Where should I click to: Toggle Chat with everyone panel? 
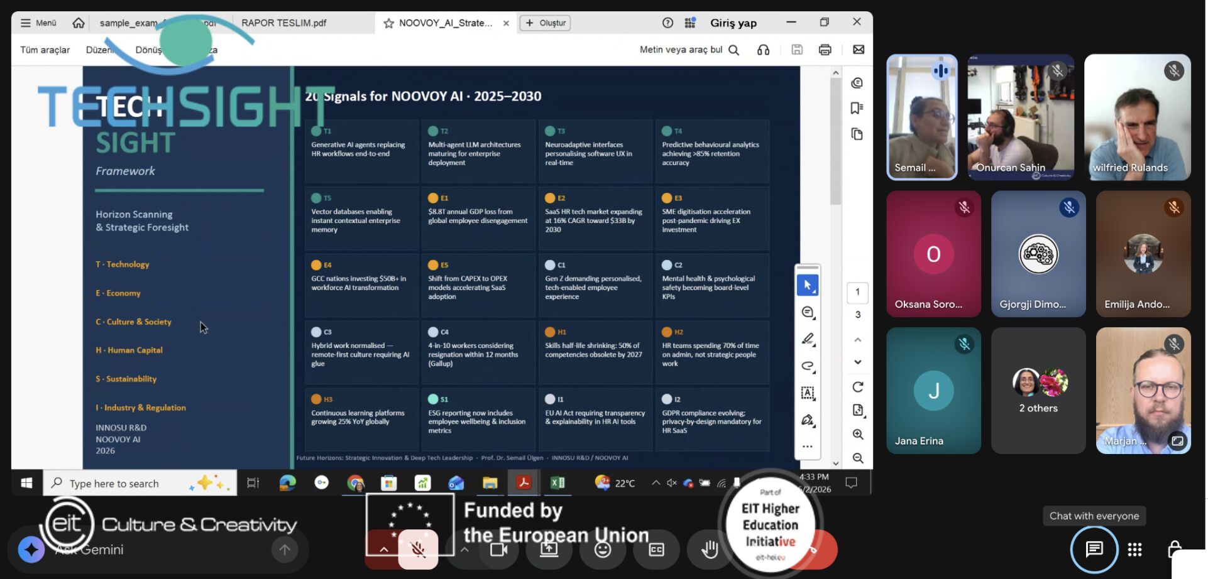tap(1094, 549)
